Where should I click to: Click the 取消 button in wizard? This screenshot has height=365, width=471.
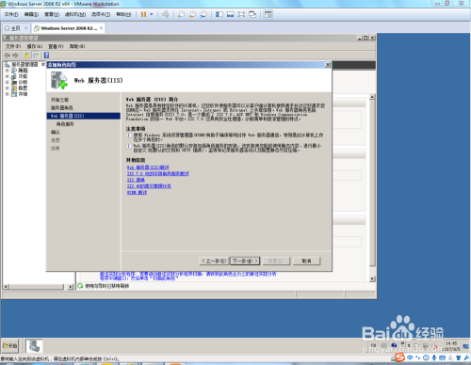306,261
